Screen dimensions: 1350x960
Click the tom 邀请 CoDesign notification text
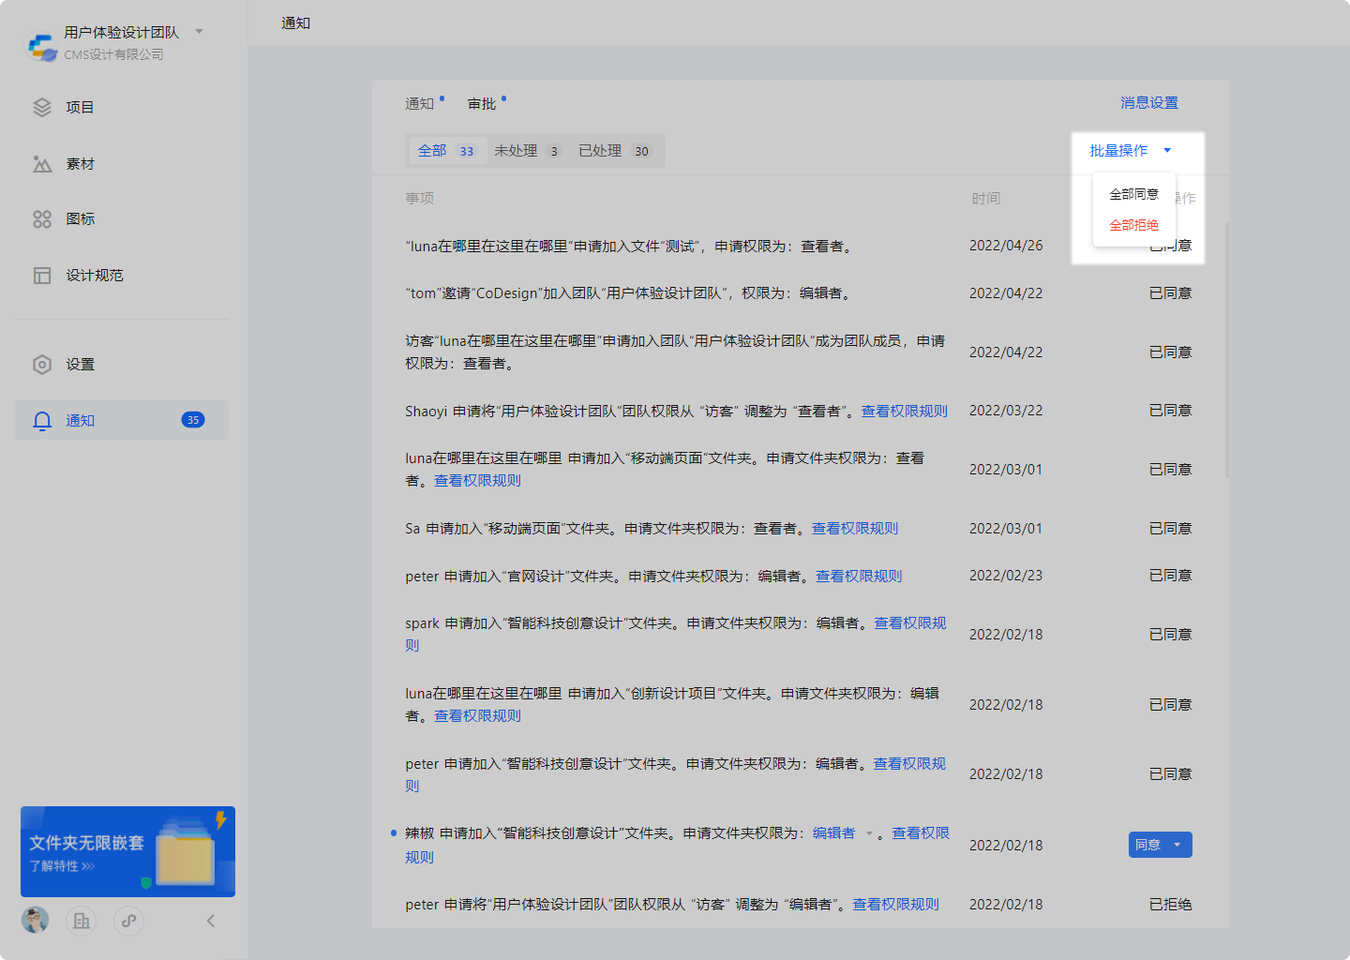click(x=630, y=293)
